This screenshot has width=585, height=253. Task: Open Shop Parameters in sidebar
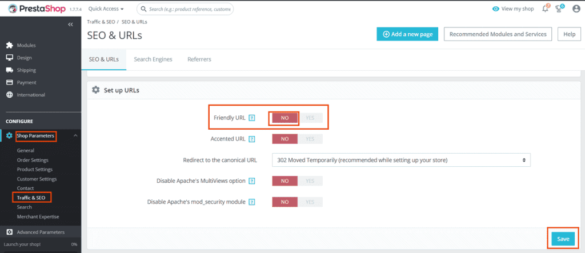[35, 136]
